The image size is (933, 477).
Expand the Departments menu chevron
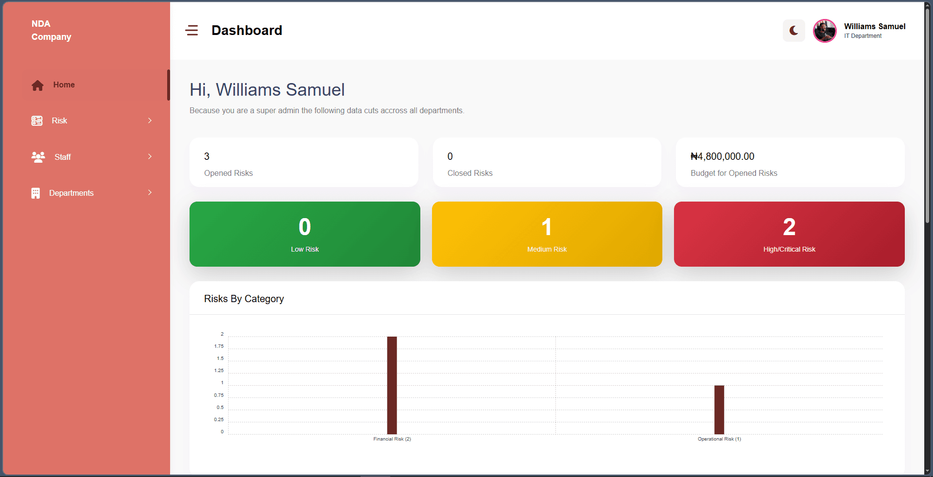pyautogui.click(x=150, y=192)
